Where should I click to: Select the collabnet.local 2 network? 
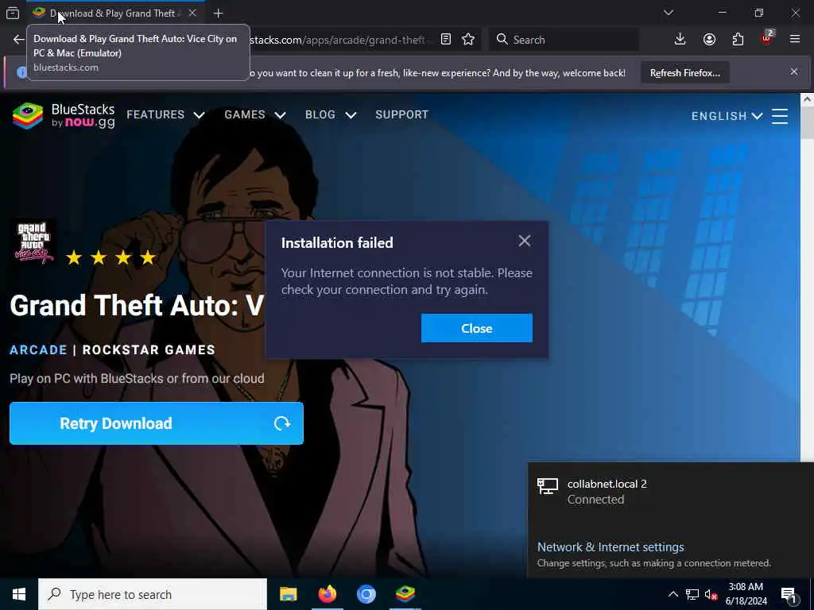(670, 491)
